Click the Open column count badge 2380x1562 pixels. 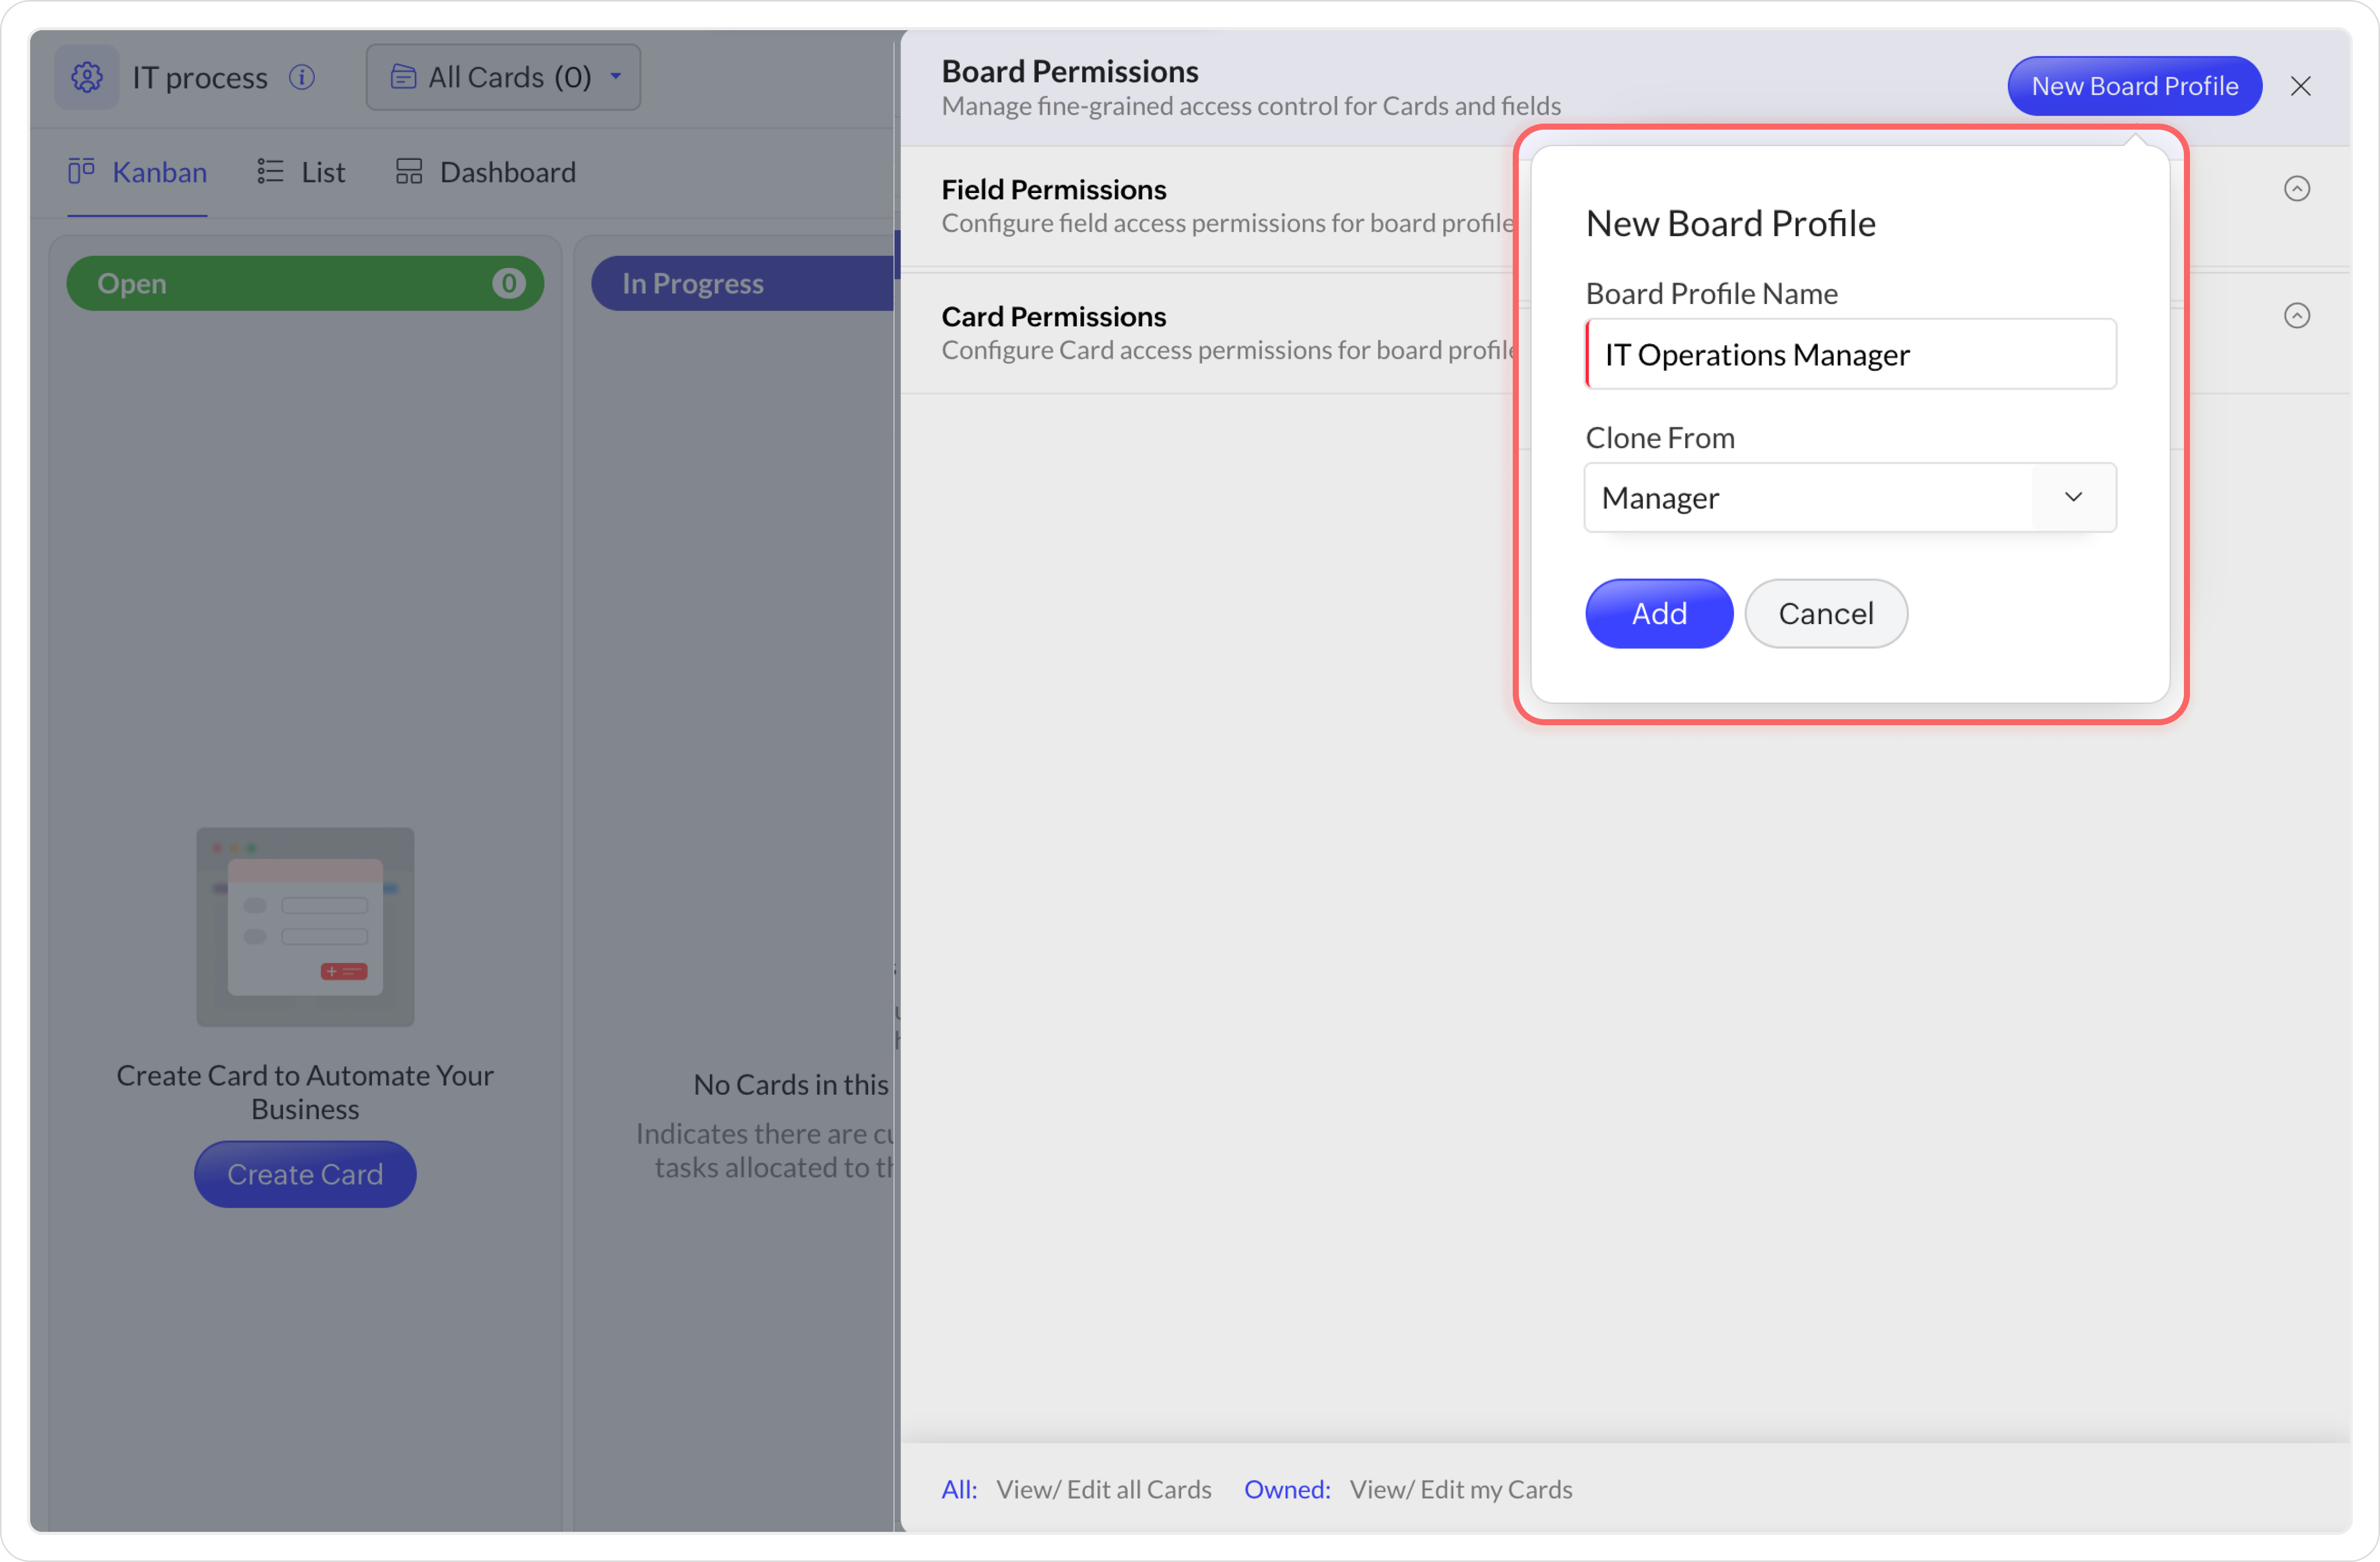(x=508, y=284)
